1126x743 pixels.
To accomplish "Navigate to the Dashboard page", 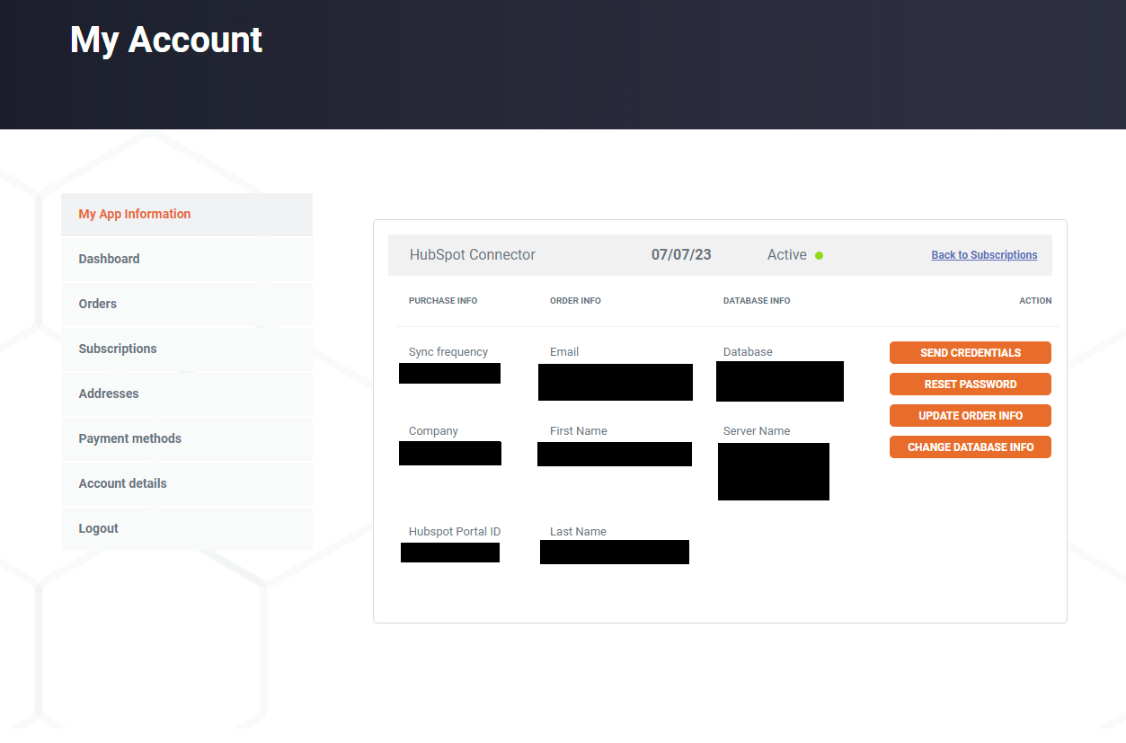I will click(109, 259).
